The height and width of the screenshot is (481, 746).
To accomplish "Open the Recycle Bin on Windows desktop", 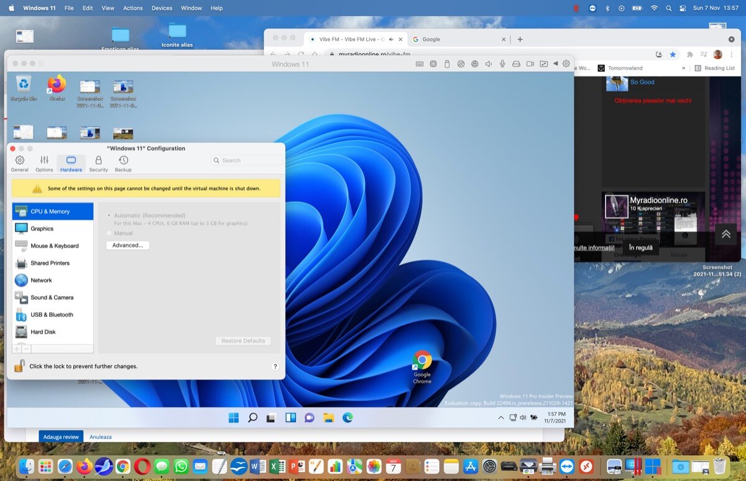I will pyautogui.click(x=23, y=88).
